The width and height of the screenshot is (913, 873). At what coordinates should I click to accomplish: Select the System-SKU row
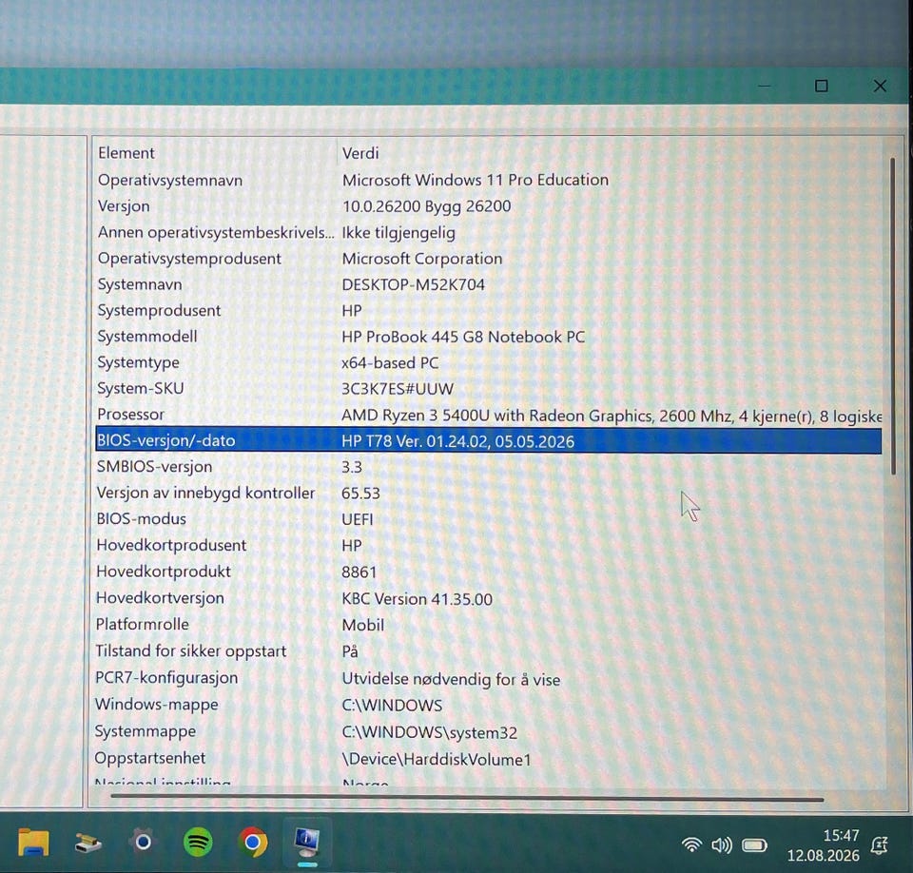[x=489, y=388]
